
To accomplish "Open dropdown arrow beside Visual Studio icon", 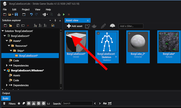I will tap(47, 15).
